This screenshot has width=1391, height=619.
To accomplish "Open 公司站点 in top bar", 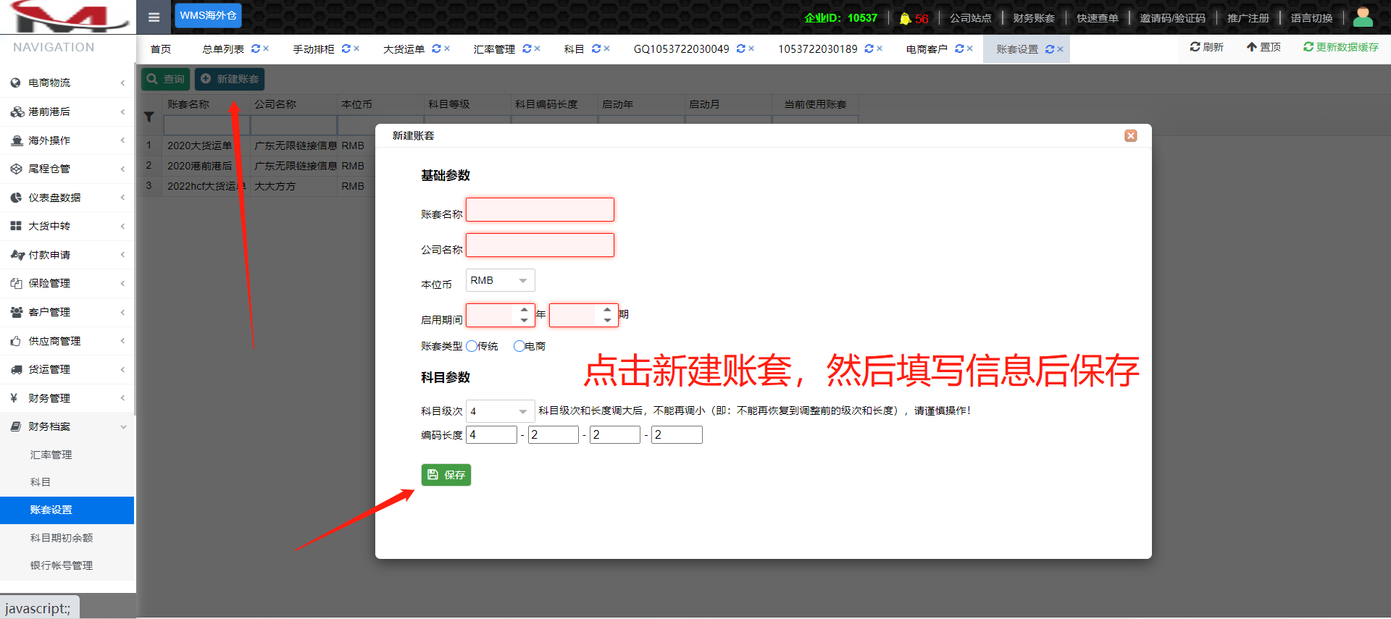I will (x=970, y=18).
